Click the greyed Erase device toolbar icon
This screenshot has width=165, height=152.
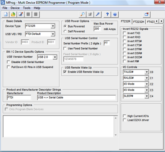[90, 14]
